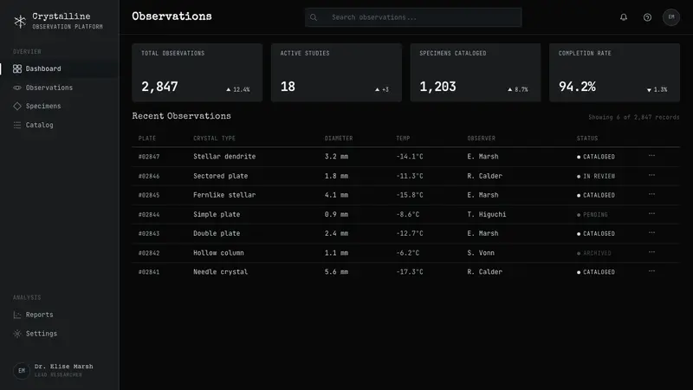This screenshot has width=693, height=390.
Task: Click the Catalog list icon in sidebar
Action: 17,125
